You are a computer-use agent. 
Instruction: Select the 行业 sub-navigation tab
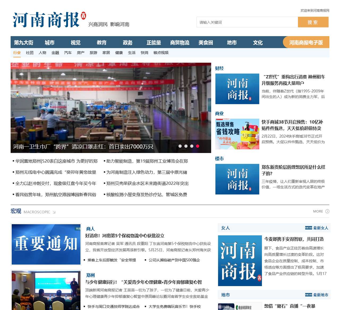point(17,53)
